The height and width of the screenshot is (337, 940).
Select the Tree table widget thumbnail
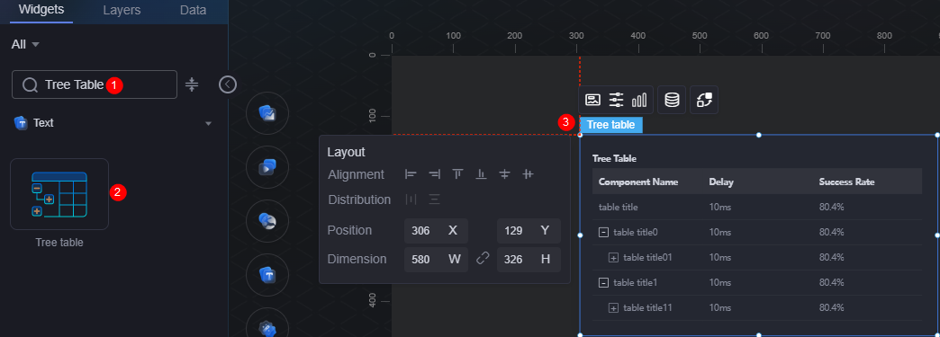pos(59,194)
